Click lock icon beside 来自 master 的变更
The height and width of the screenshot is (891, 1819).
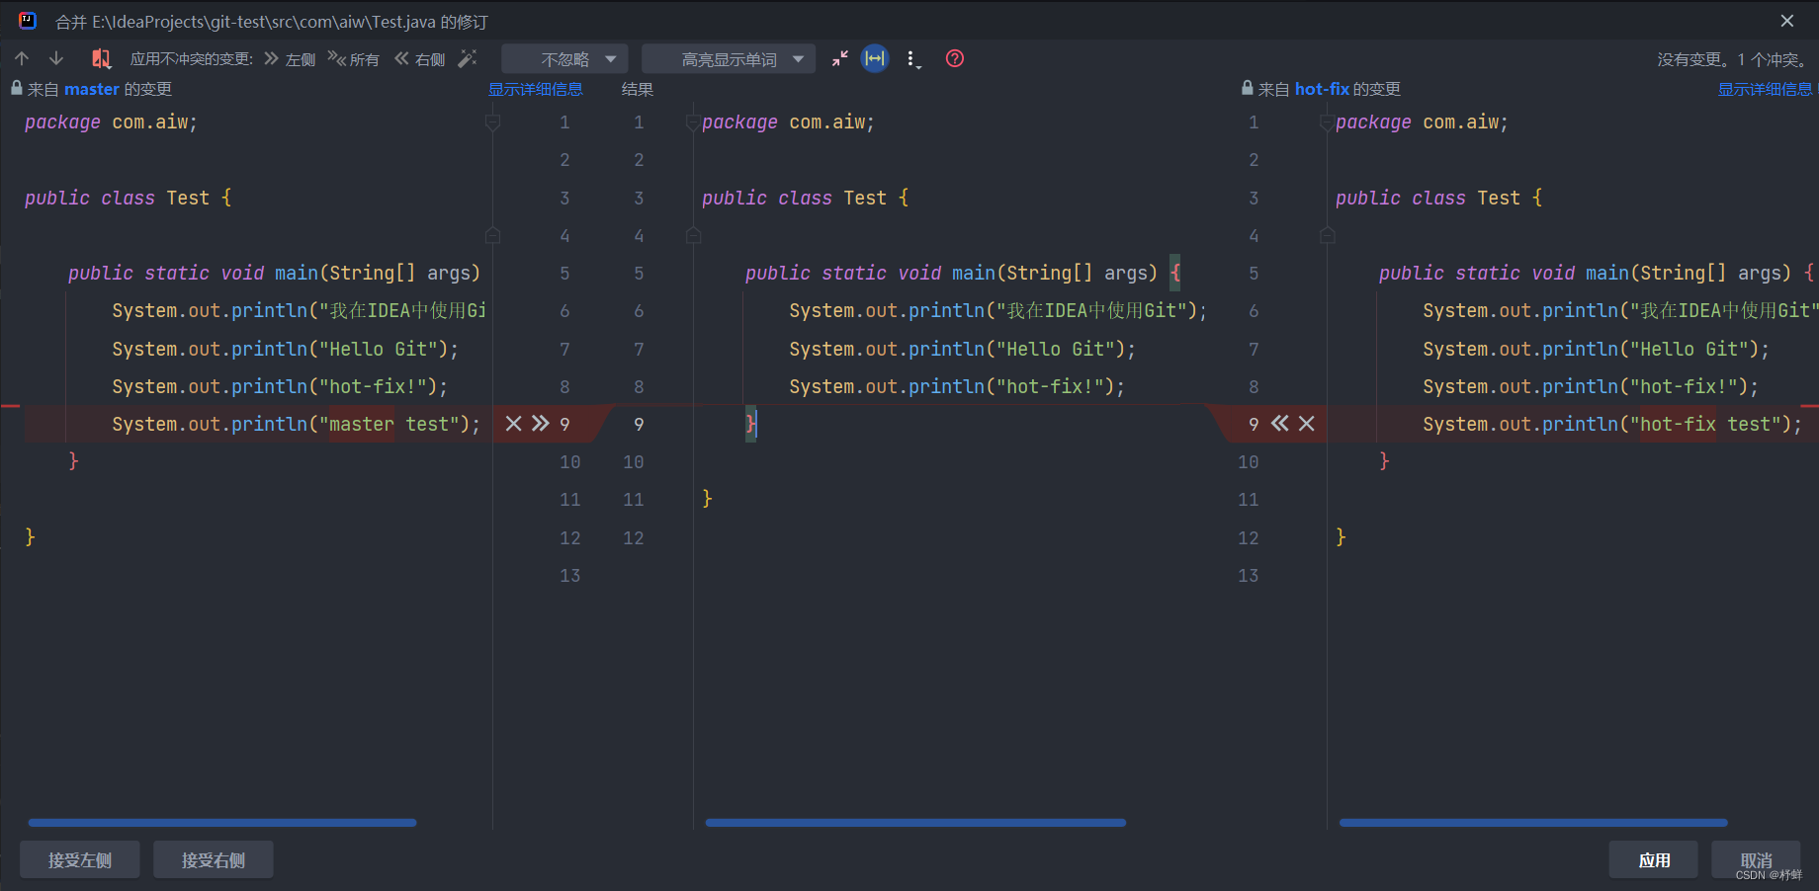(x=16, y=88)
